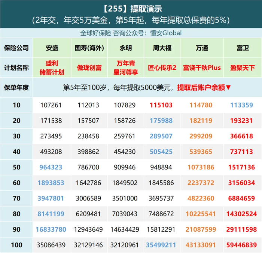Select the 万通 company header

click(x=202, y=48)
